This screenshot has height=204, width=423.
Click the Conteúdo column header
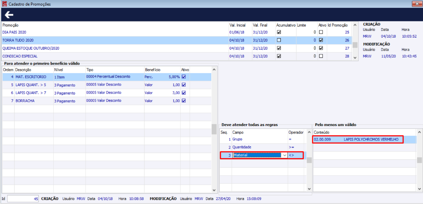pos(321,132)
